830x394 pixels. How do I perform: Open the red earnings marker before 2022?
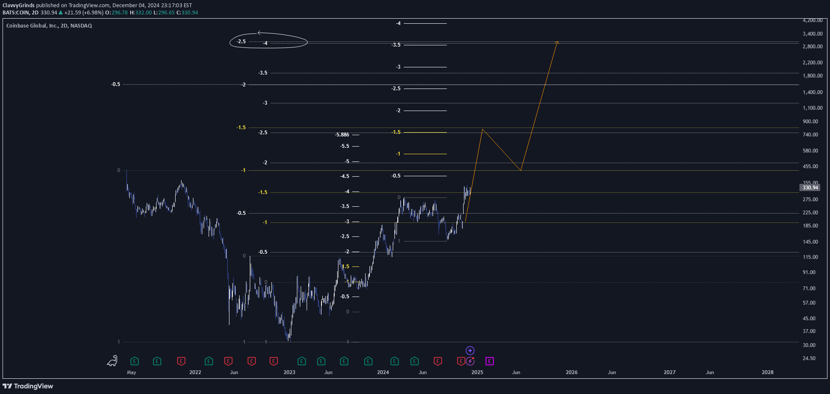tap(181, 361)
